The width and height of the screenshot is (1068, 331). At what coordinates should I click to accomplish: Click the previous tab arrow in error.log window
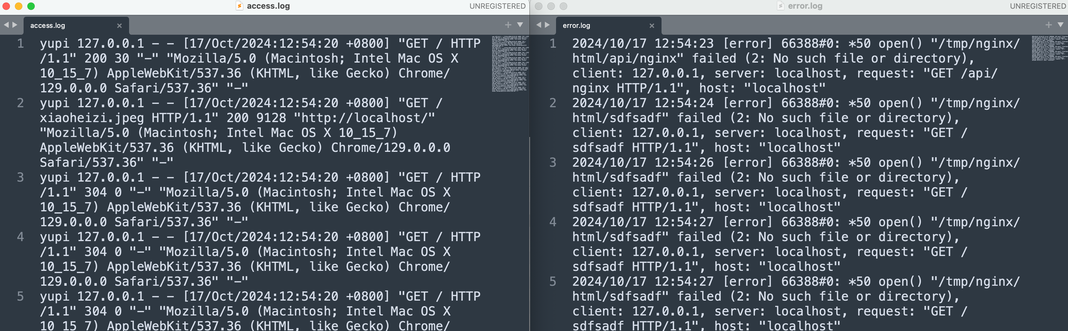coord(539,25)
